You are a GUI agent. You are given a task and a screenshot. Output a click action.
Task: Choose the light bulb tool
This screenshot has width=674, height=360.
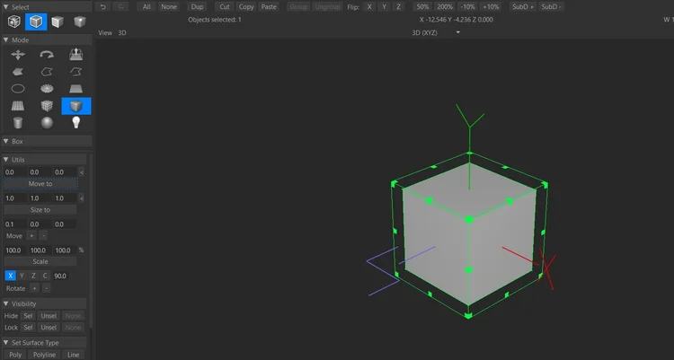pos(76,122)
